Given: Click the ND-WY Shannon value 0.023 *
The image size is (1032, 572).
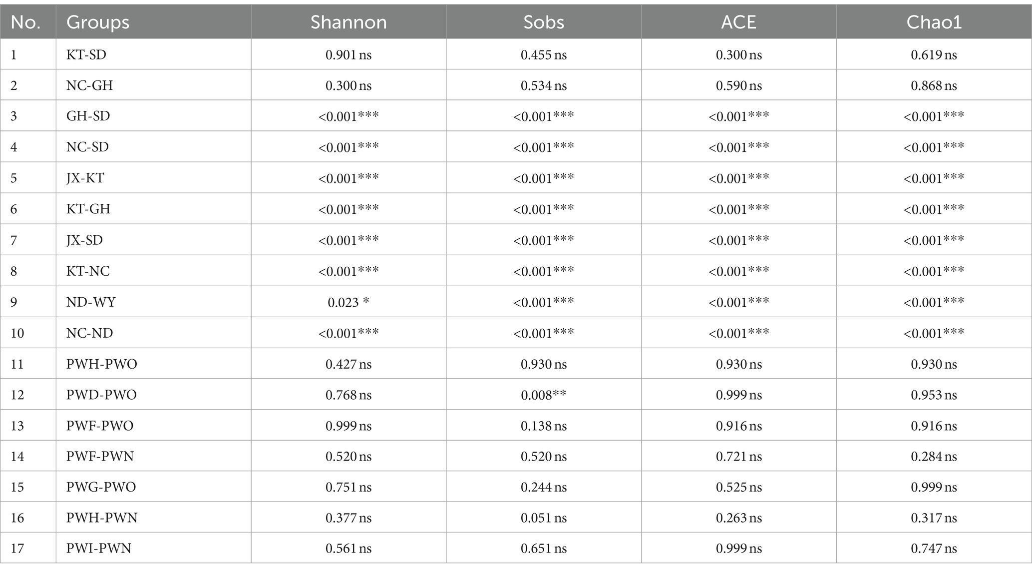Looking at the screenshot, I should (348, 302).
